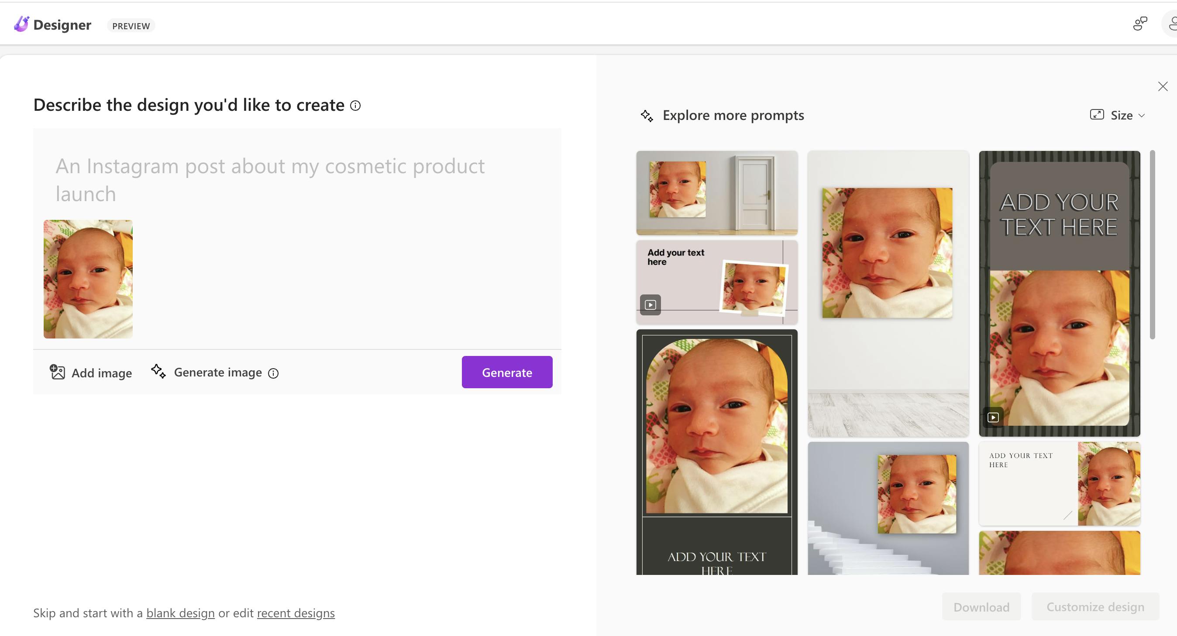Click video icon on striped dark template
The width and height of the screenshot is (1177, 636).
993,417
